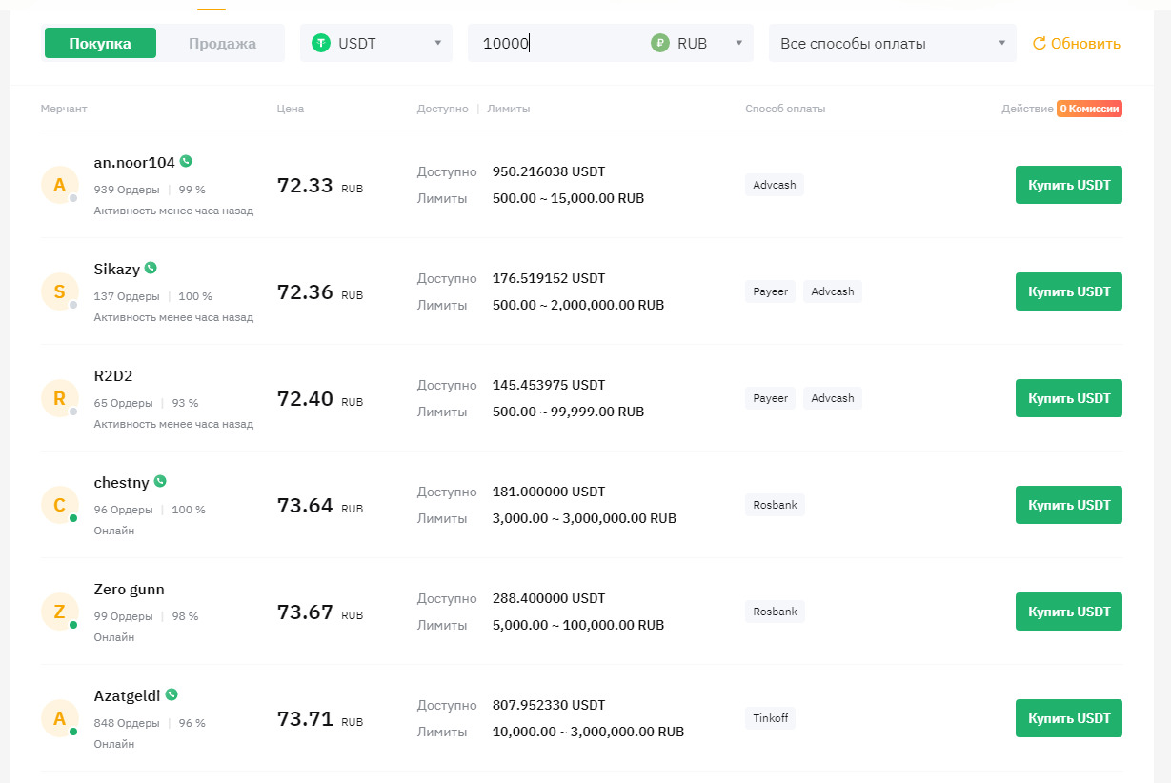Click the verified badge next to Sikazy
Image resolution: width=1171 pixels, height=783 pixels.
click(151, 269)
